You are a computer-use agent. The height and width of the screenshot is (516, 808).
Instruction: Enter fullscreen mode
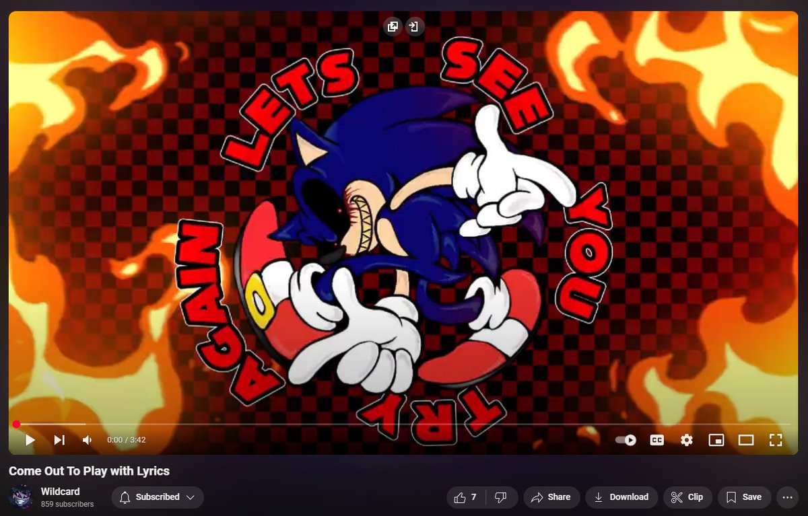pyautogui.click(x=776, y=440)
